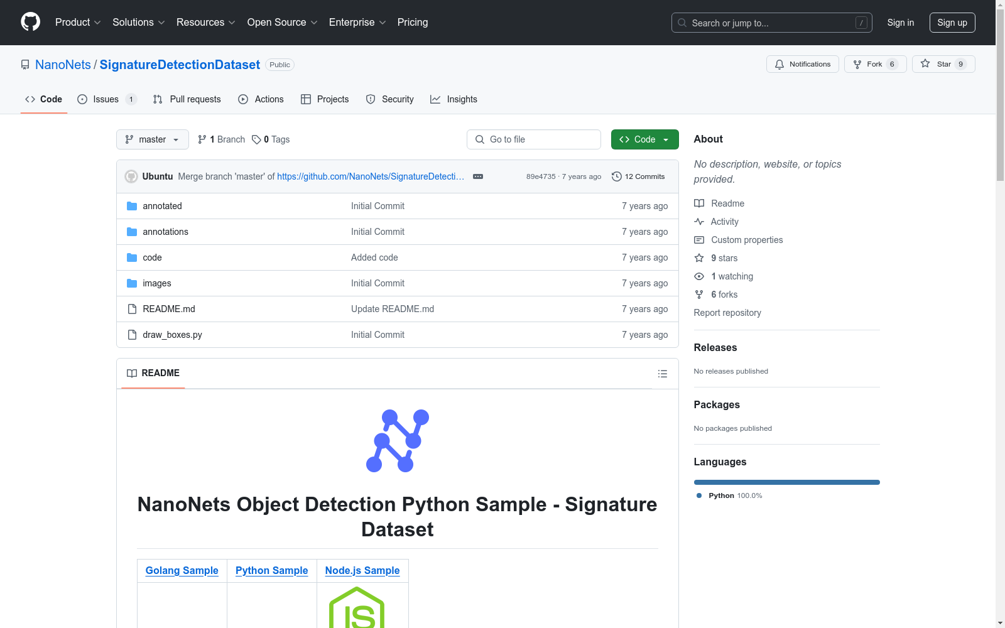Image resolution: width=1005 pixels, height=628 pixels.
Task: Click the annotations folder icon
Action: pyautogui.click(x=132, y=232)
